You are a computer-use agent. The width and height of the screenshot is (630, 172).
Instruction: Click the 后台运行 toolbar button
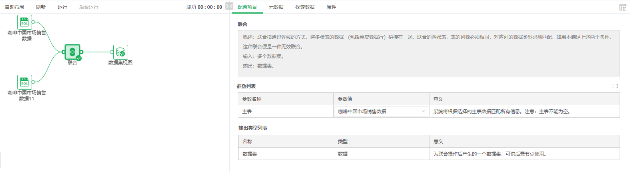[88, 7]
